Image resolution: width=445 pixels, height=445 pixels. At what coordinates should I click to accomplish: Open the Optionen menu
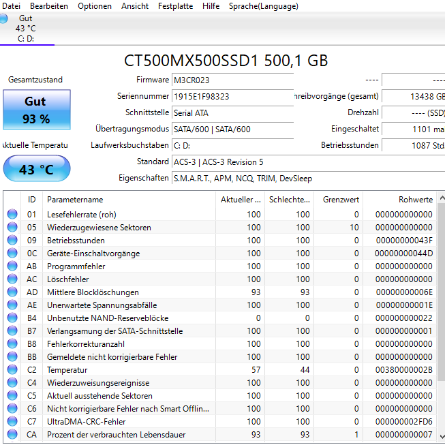95,6
